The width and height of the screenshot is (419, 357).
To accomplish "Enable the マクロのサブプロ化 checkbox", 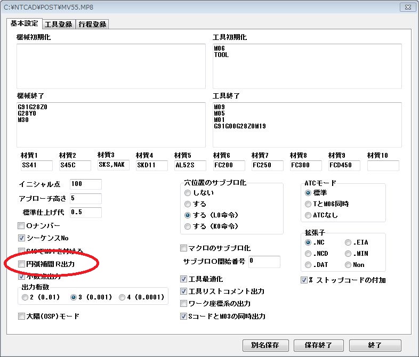I will [x=183, y=248].
